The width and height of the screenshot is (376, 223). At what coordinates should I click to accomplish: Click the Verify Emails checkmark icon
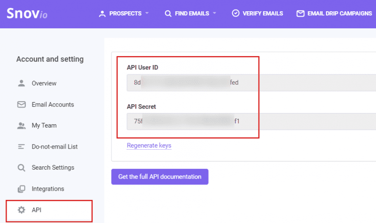pos(235,14)
